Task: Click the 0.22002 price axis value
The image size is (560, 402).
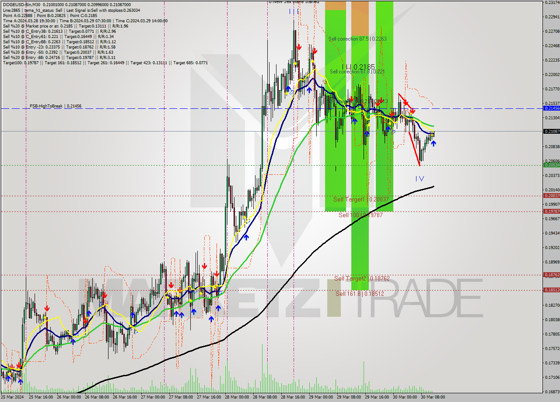Action: [552, 75]
